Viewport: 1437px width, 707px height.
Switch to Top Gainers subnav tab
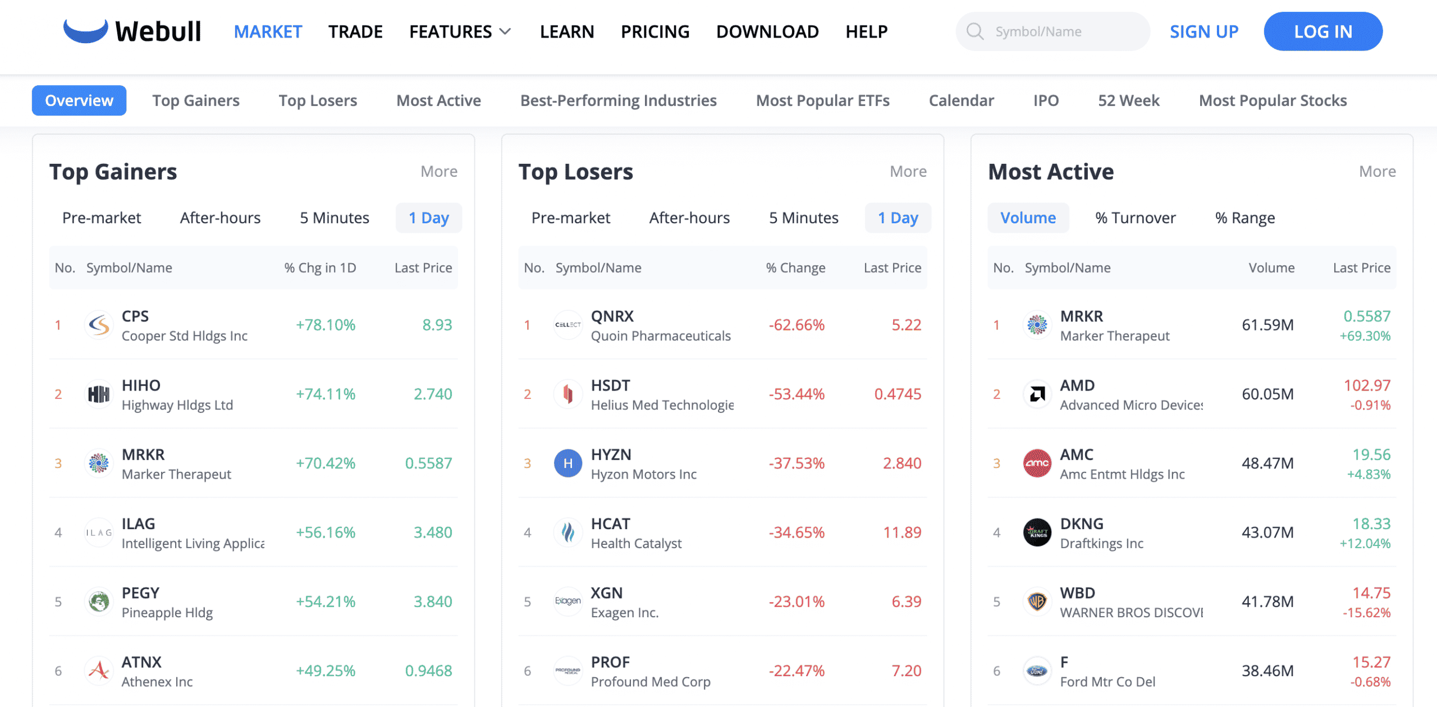[x=196, y=100]
